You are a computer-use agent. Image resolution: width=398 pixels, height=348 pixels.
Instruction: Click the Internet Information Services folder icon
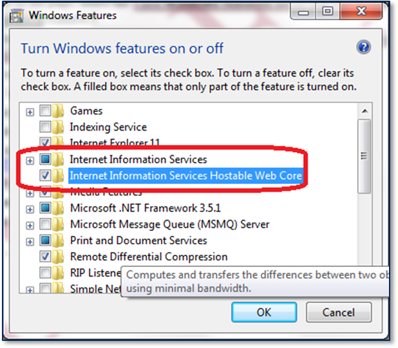[59, 160]
